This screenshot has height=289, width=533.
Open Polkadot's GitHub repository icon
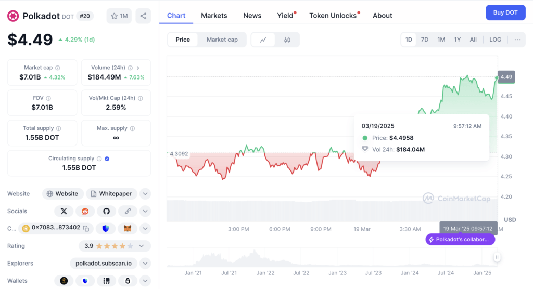click(106, 211)
